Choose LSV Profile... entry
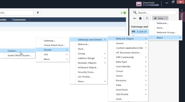This screenshot has height=102, width=185. coord(88,77)
